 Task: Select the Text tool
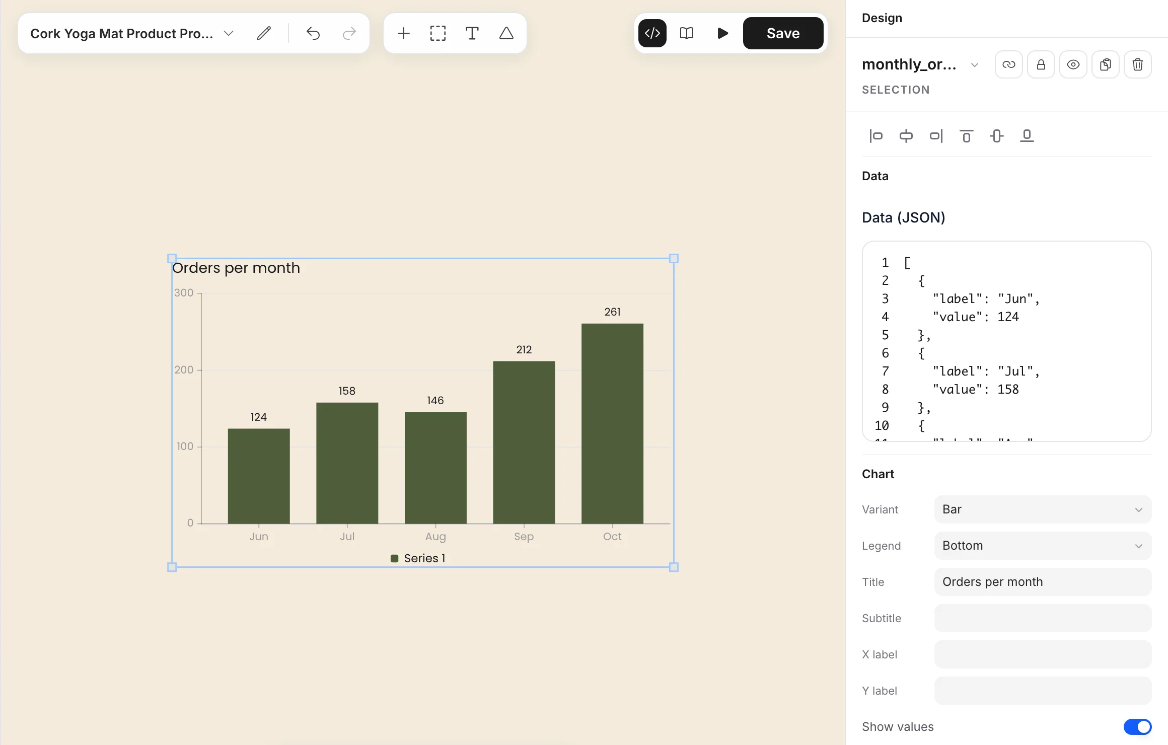tap(472, 33)
